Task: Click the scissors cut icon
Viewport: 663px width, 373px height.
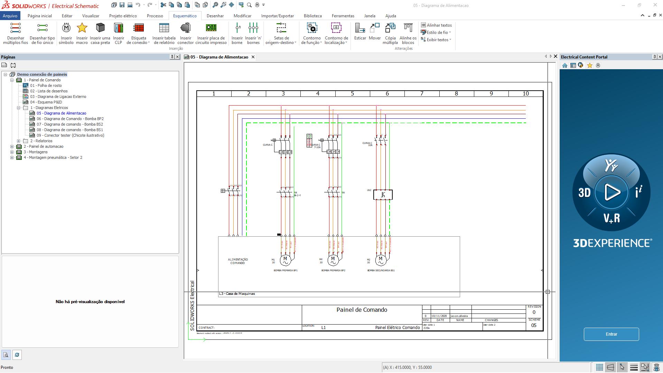Action: pyautogui.click(x=163, y=5)
